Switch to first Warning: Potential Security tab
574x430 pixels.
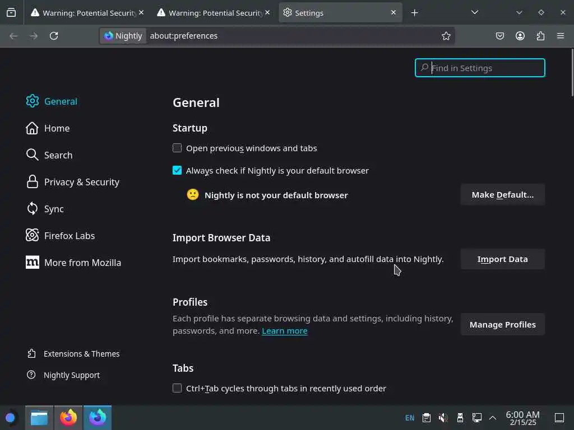pos(87,13)
